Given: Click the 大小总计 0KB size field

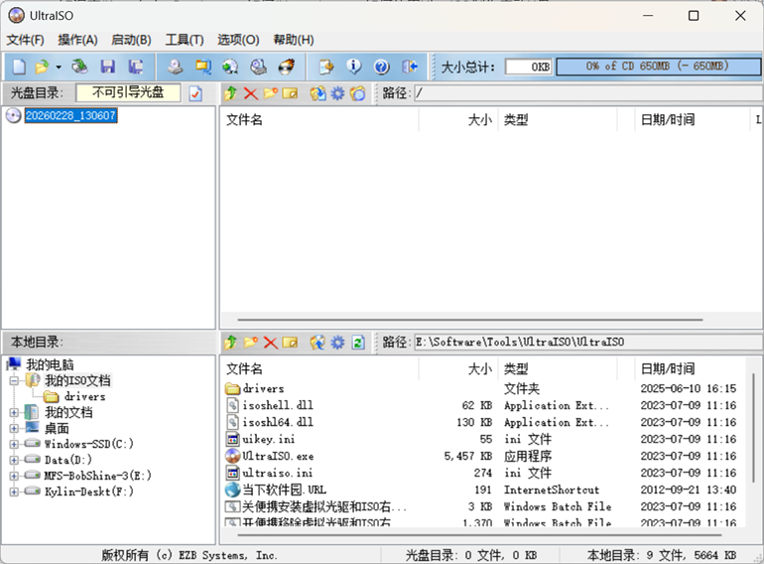Looking at the screenshot, I should click(x=529, y=67).
